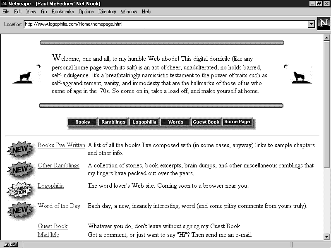Click the NEW badge beside Word of the Day

point(20,210)
